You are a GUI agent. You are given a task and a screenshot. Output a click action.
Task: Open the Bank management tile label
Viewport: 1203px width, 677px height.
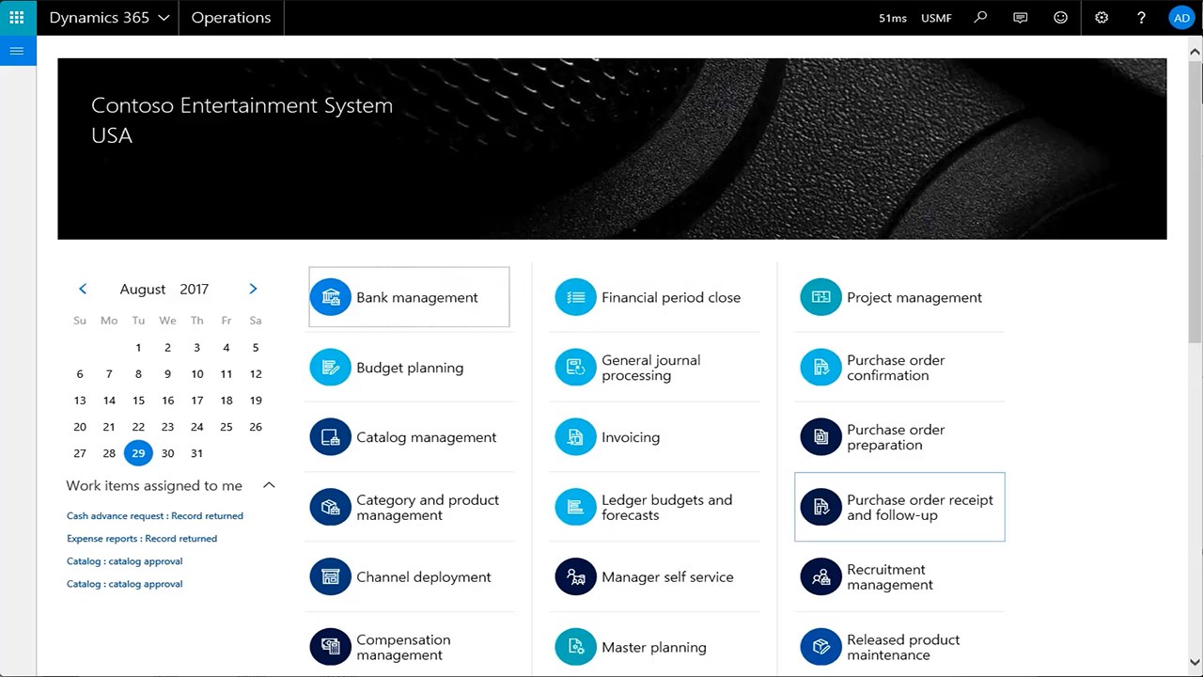click(x=417, y=297)
